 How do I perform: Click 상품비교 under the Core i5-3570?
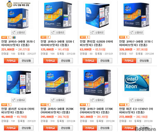click(x=21, y=32)
